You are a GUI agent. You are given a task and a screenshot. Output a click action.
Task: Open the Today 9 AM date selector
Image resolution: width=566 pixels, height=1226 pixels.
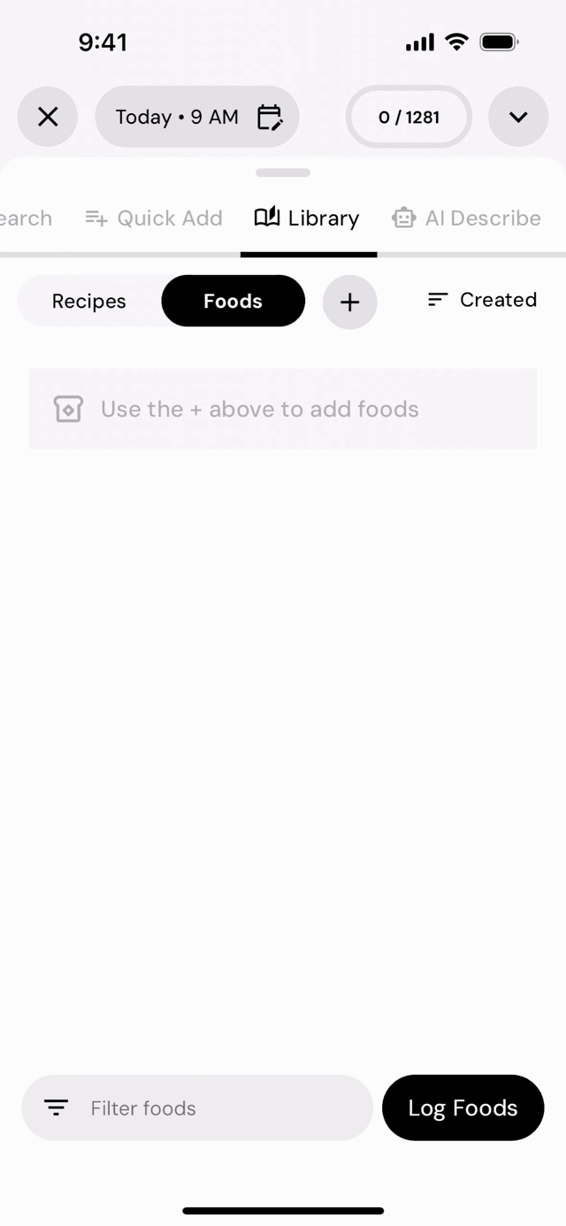coord(197,117)
